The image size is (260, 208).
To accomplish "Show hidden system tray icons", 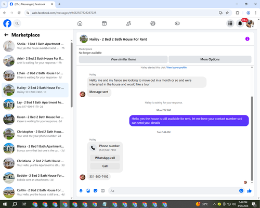I will [x=214, y=204].
